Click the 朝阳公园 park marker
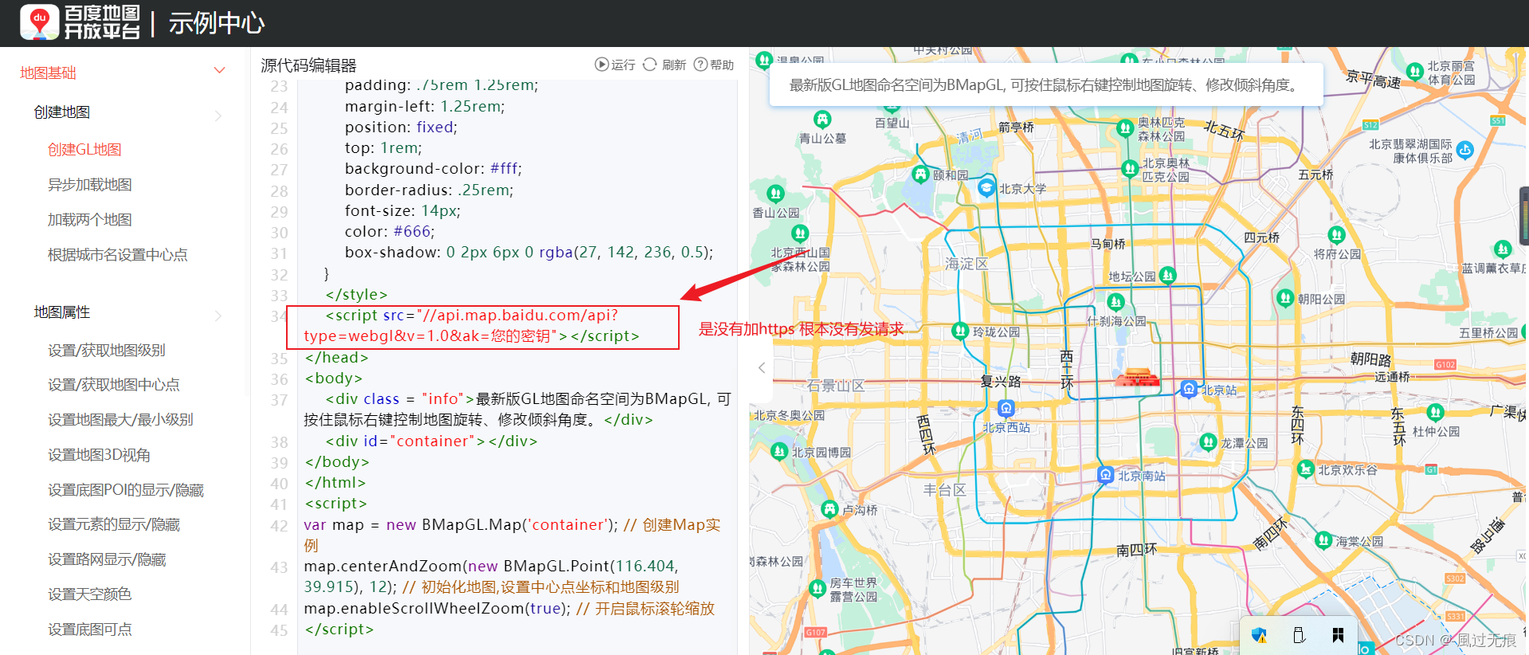Image resolution: width=1529 pixels, height=655 pixels. pyautogui.click(x=1285, y=298)
